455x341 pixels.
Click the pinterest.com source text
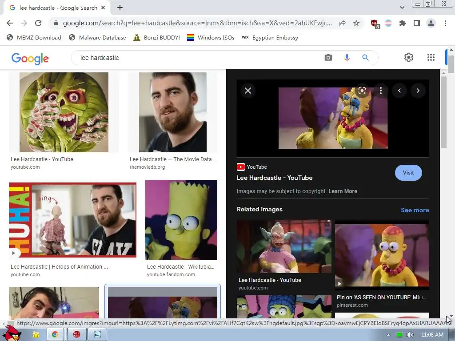pyautogui.click(x=352, y=305)
